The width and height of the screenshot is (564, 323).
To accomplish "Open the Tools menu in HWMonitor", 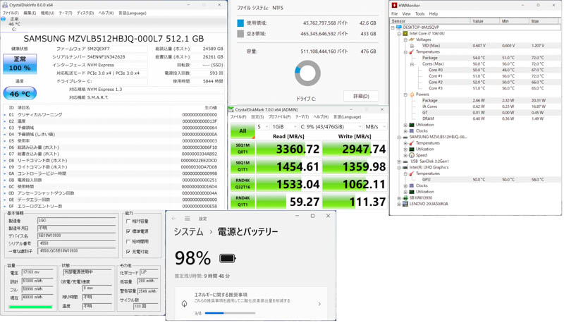I will click(419, 13).
